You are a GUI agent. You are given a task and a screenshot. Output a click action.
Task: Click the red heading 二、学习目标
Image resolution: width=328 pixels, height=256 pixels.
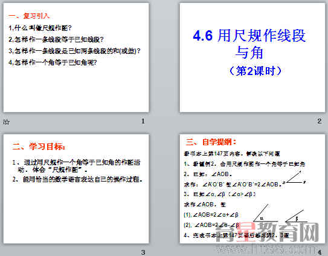39,146
